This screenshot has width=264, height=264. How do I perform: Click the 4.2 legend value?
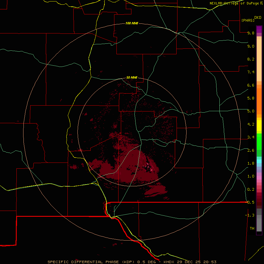[251, 124]
